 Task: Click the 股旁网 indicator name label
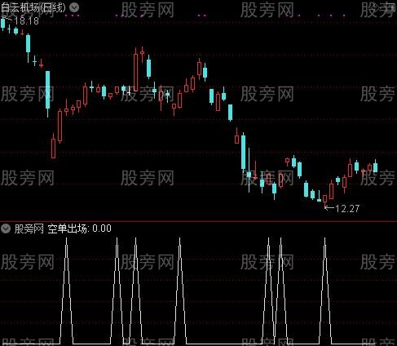(x=29, y=228)
